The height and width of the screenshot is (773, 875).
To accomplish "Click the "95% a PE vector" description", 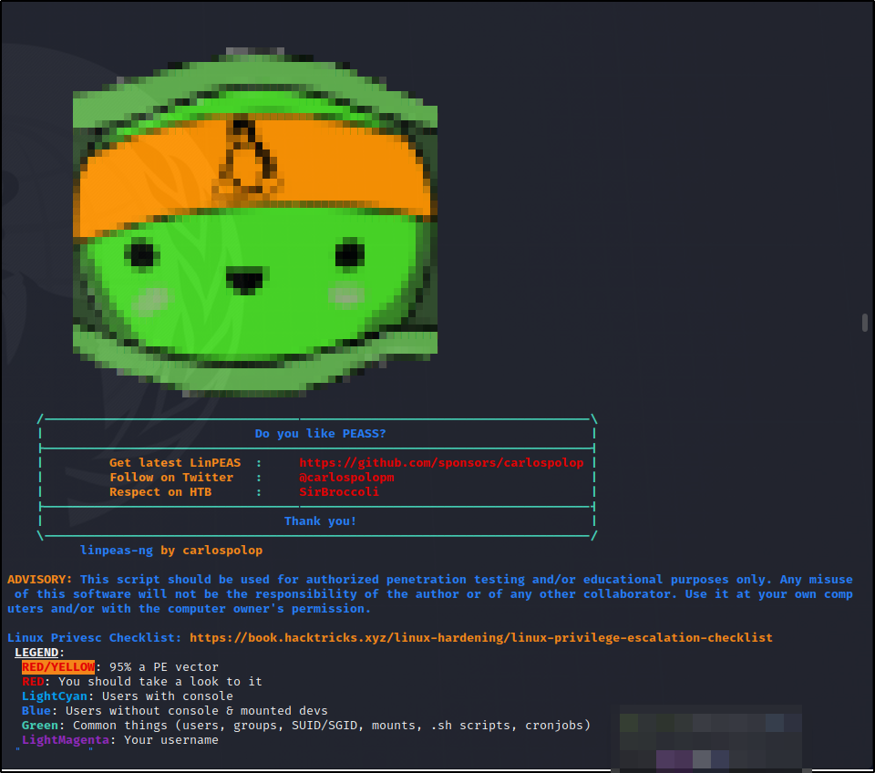I will [x=164, y=666].
